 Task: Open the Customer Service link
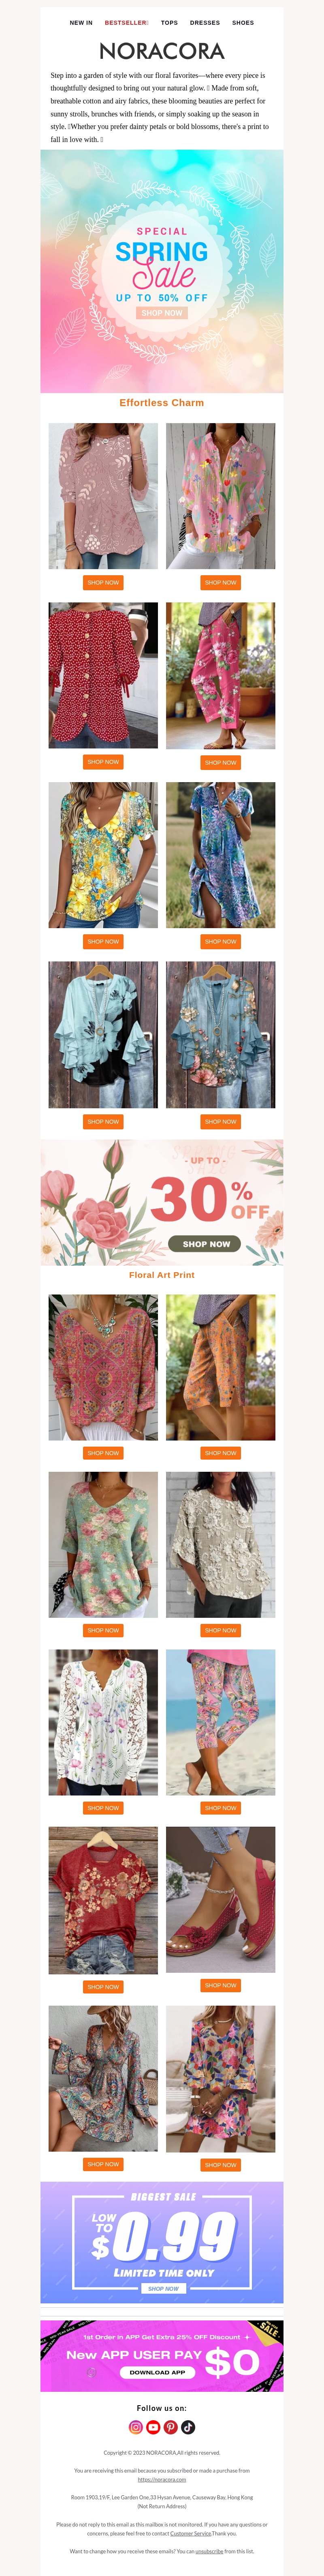[x=190, y=2533]
